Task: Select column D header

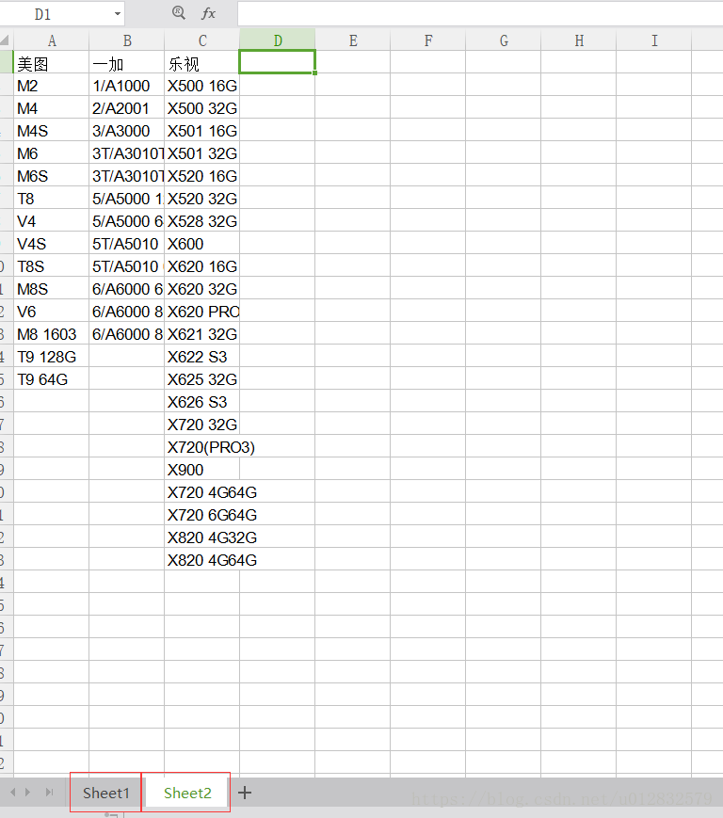Action: [x=278, y=40]
